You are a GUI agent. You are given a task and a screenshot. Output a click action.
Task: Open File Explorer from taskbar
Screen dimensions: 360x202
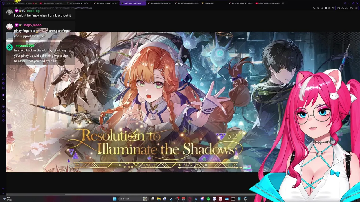159,199
